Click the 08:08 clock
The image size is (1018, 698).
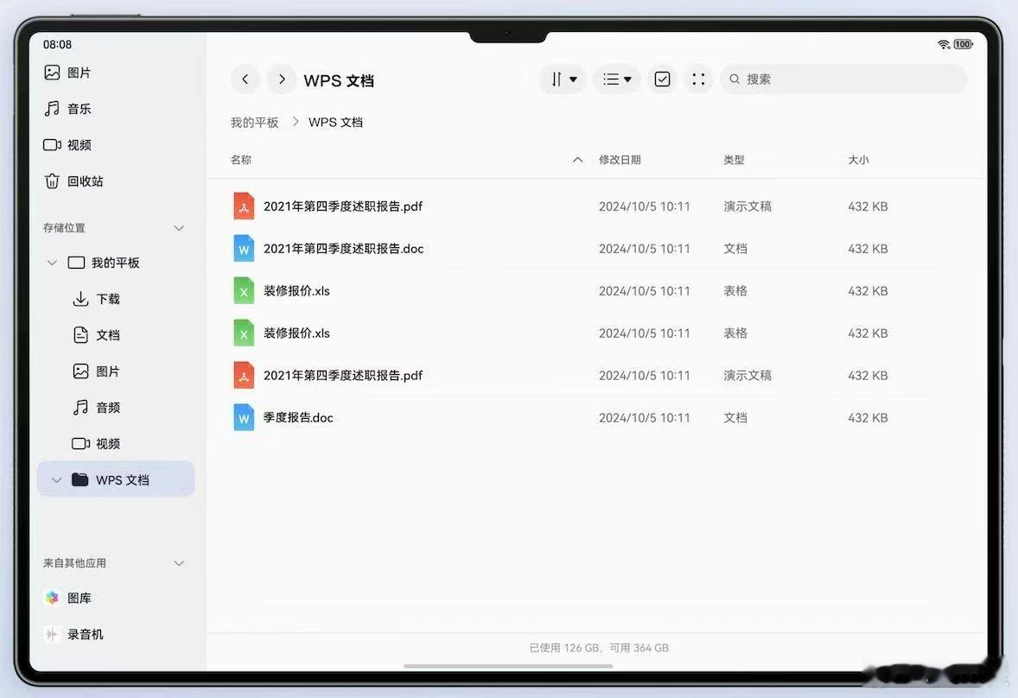57,44
